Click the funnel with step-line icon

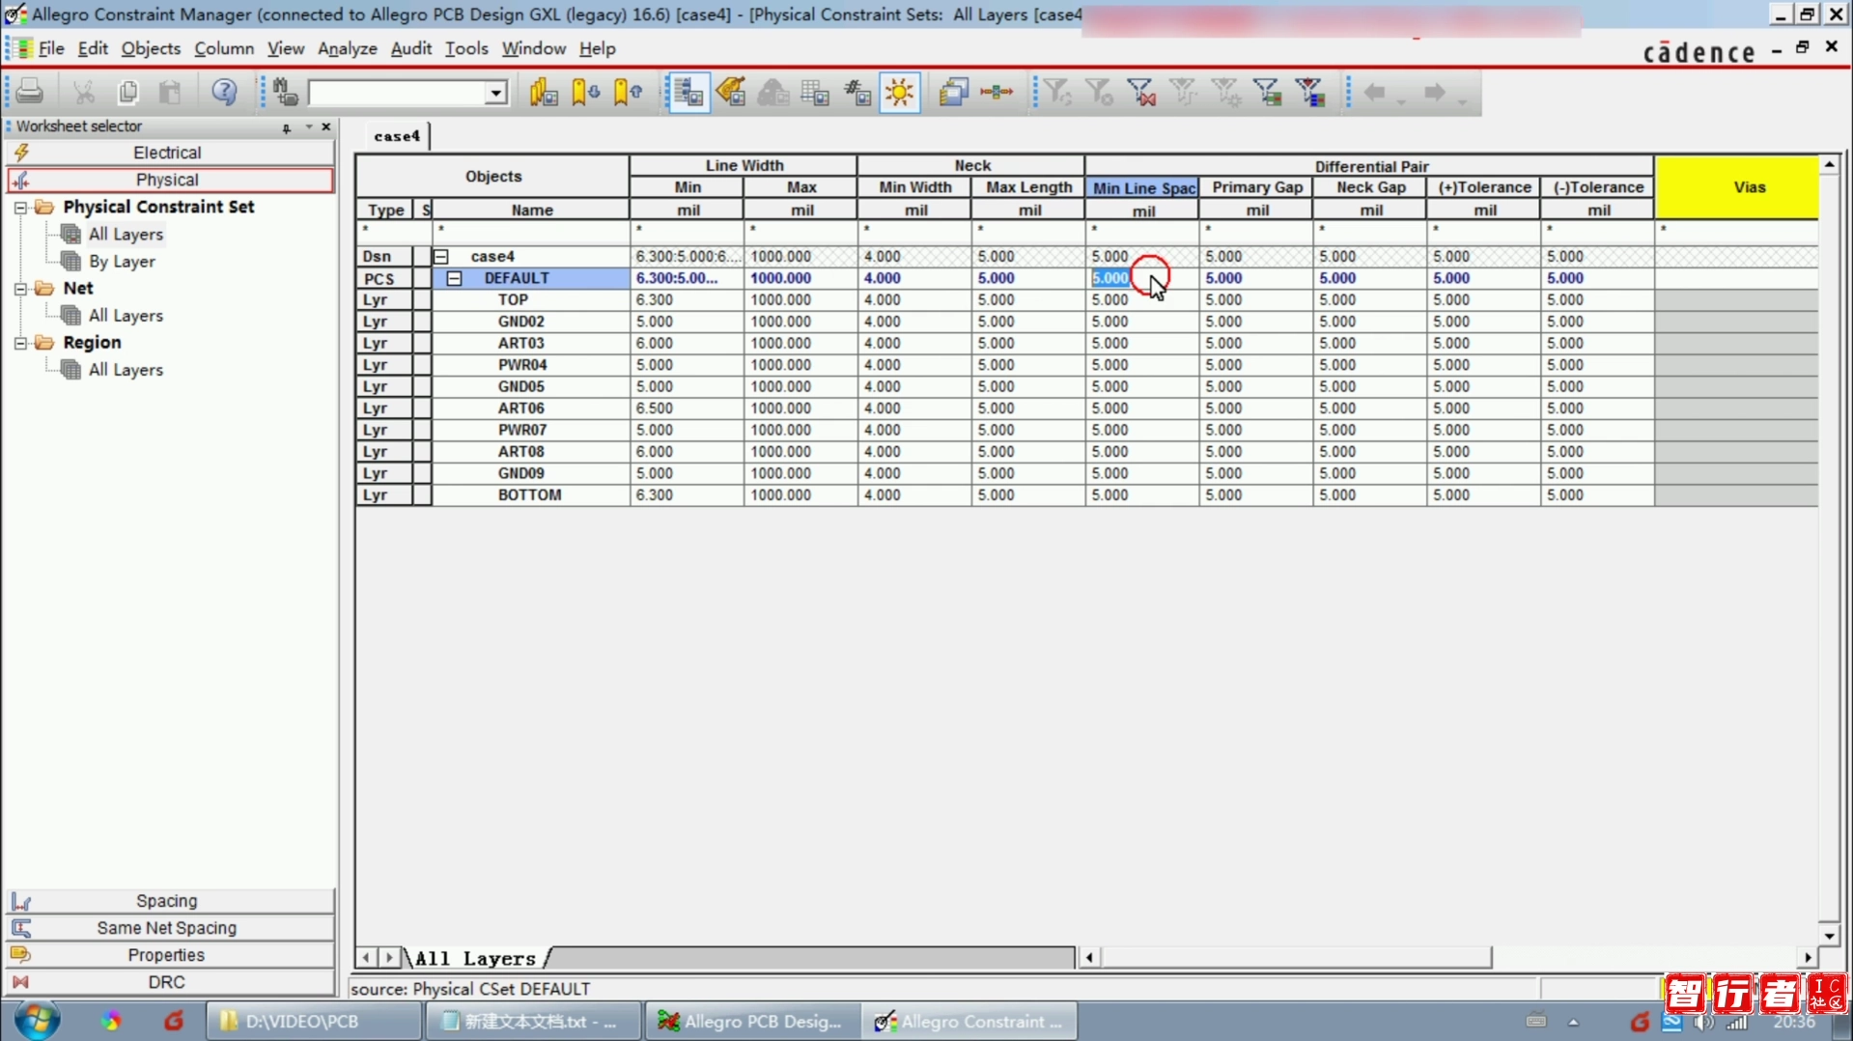point(1183,92)
